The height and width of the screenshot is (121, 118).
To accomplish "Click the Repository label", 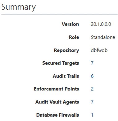I will (x=66, y=50).
